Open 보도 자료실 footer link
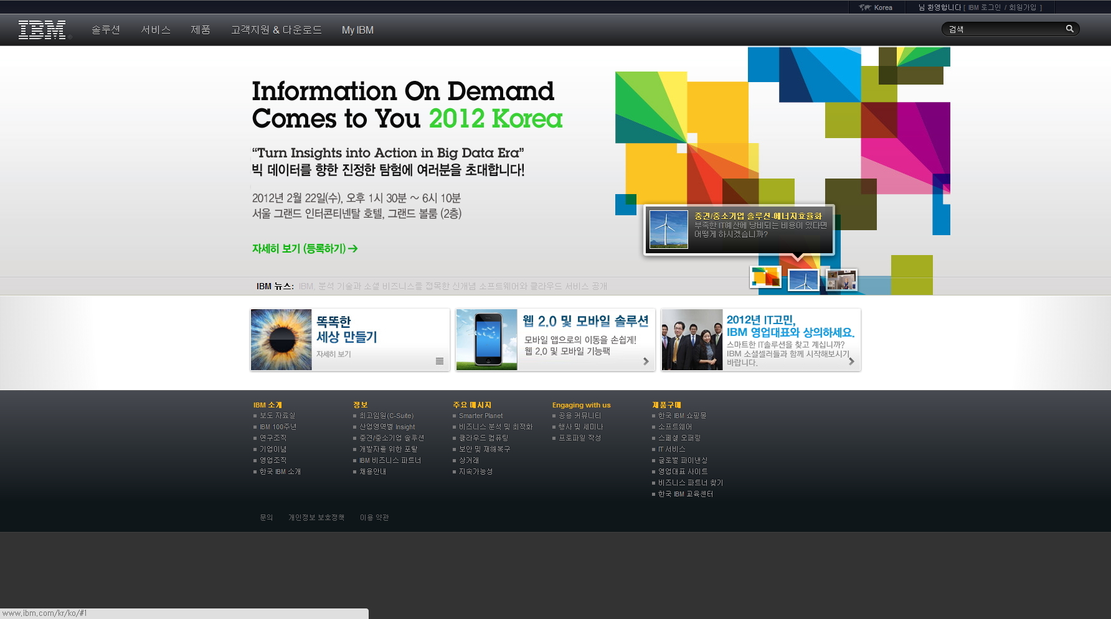The height and width of the screenshot is (619, 1111). click(x=278, y=416)
